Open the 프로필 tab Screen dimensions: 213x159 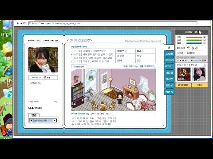(169, 54)
